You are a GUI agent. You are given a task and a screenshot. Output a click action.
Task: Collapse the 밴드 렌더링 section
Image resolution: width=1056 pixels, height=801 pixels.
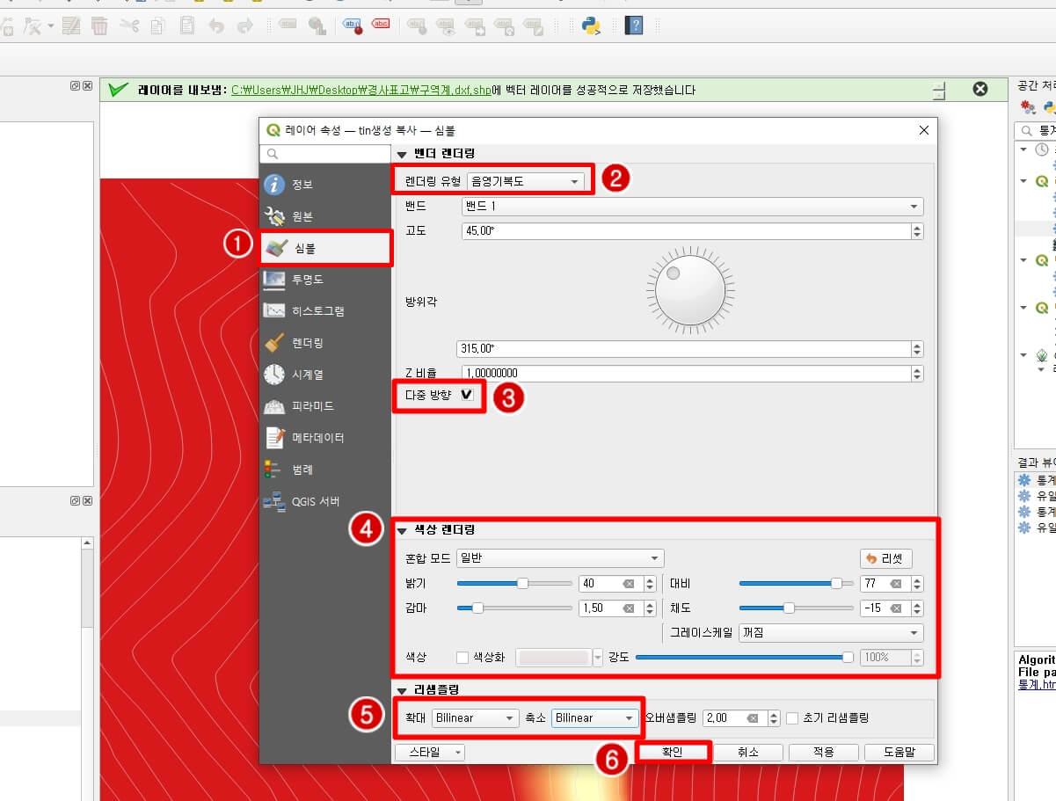pyautogui.click(x=403, y=154)
